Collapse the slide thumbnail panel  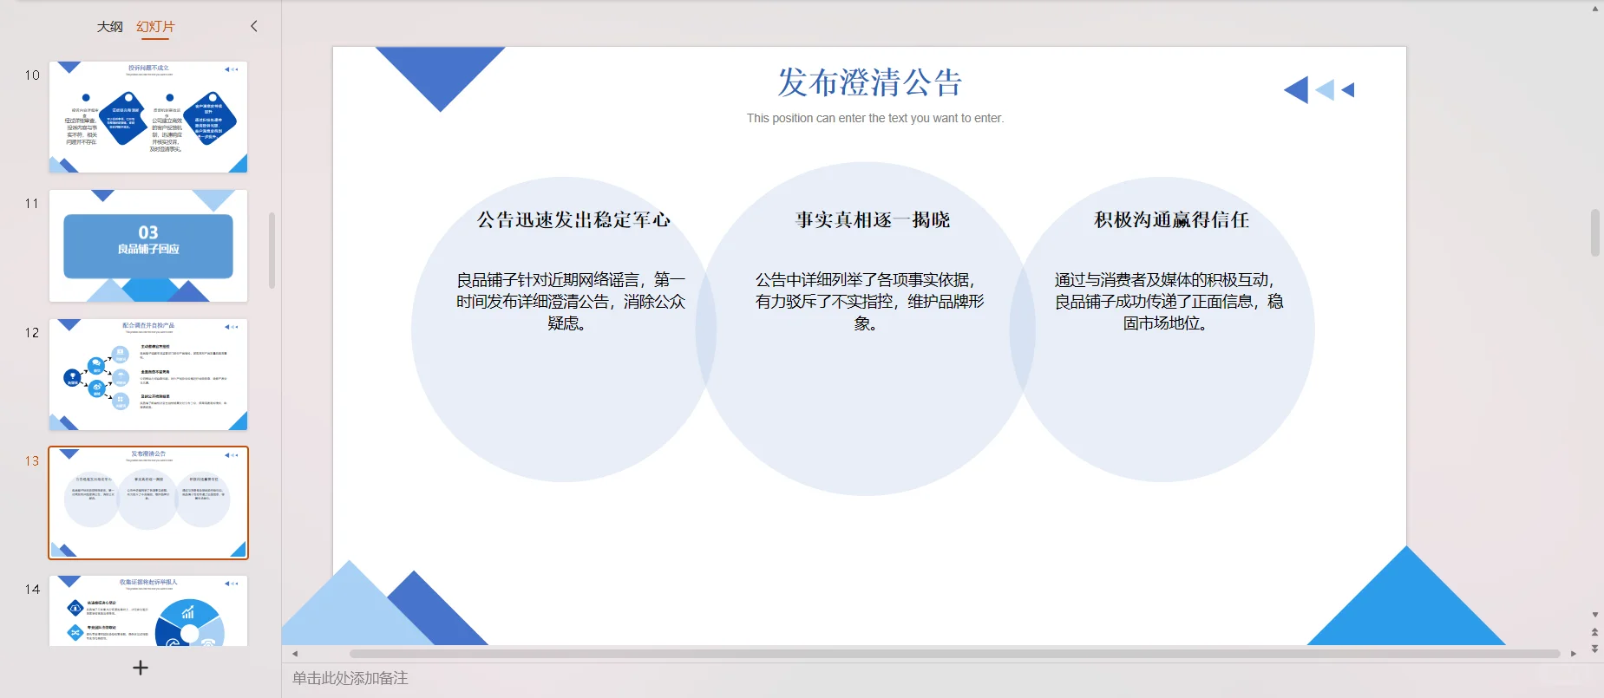(254, 26)
